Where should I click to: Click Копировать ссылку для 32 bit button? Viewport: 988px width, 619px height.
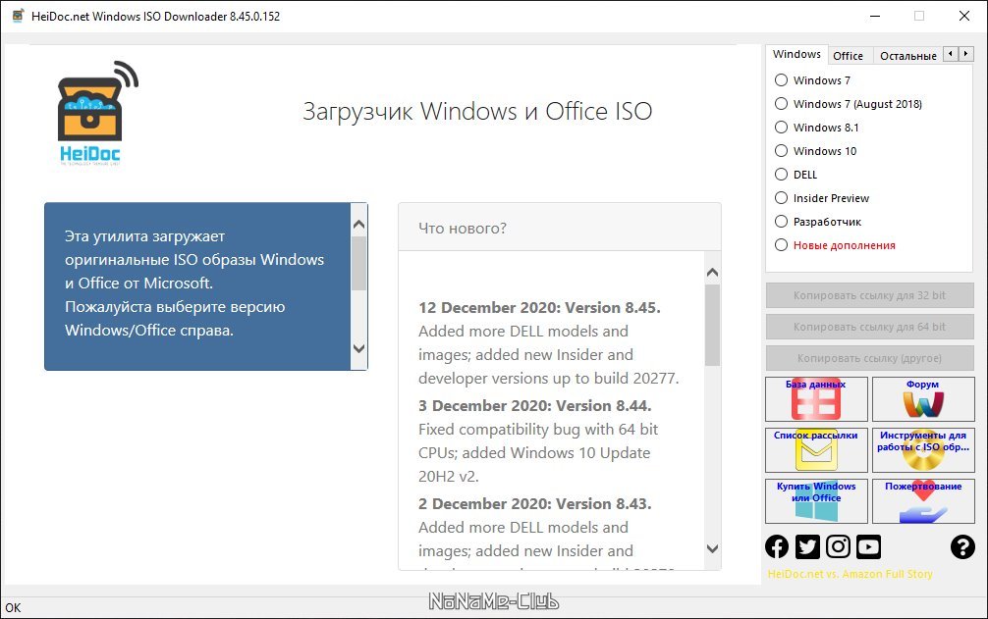(869, 295)
